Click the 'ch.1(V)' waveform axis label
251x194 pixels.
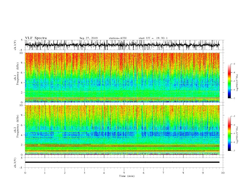(x=15, y=45)
